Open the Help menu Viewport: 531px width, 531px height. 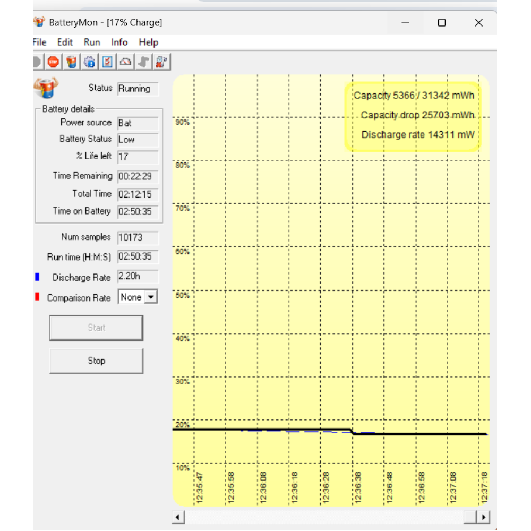[x=148, y=42]
